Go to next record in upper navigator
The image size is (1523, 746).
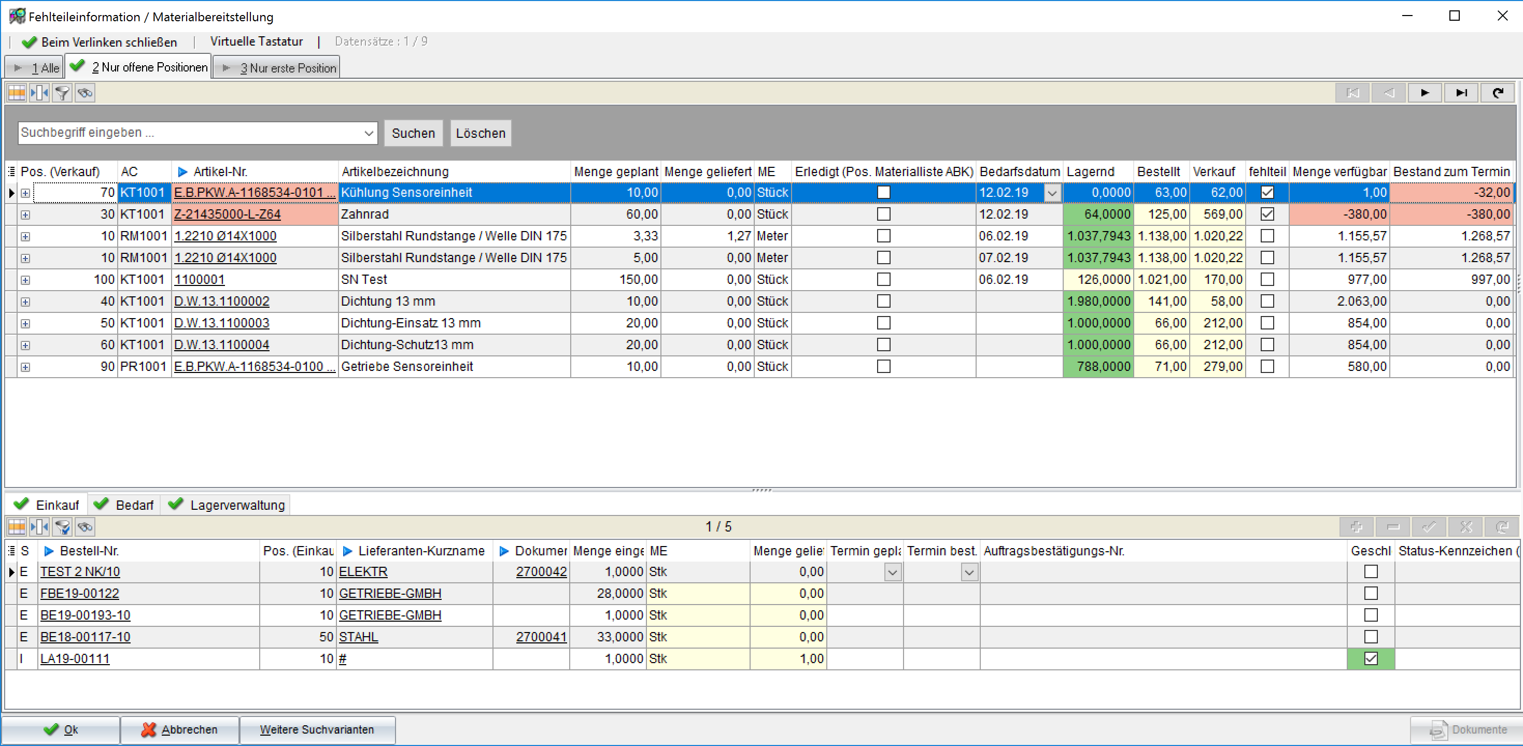[1425, 93]
